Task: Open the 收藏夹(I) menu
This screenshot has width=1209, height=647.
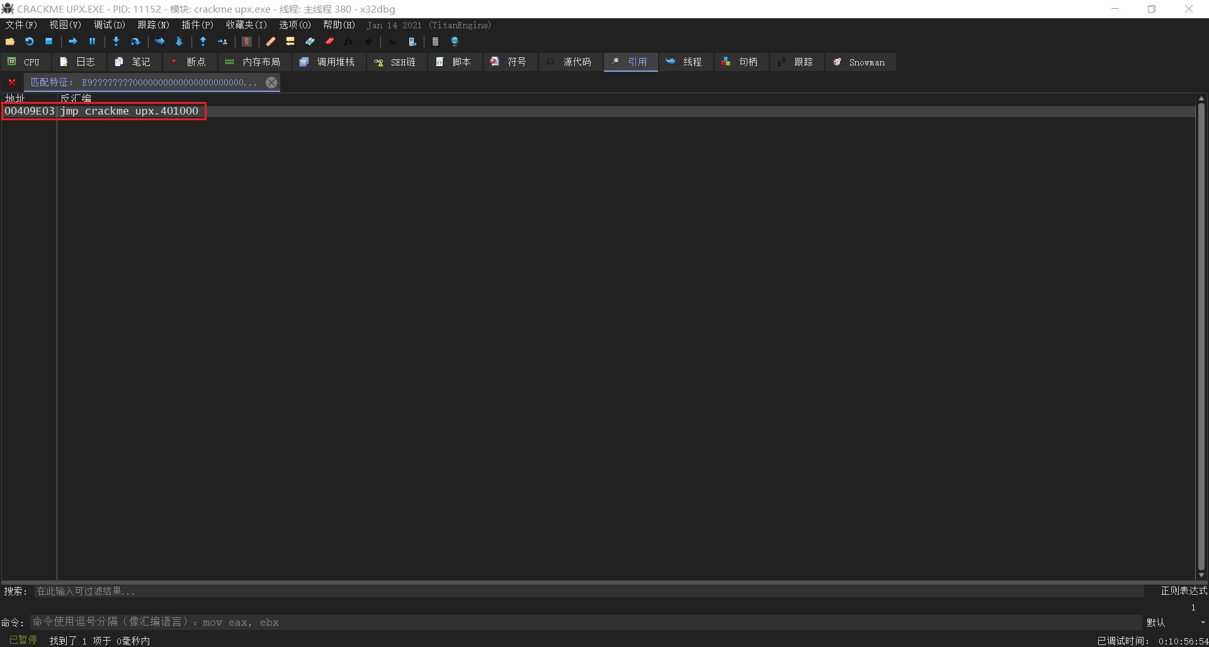Action: [246, 25]
